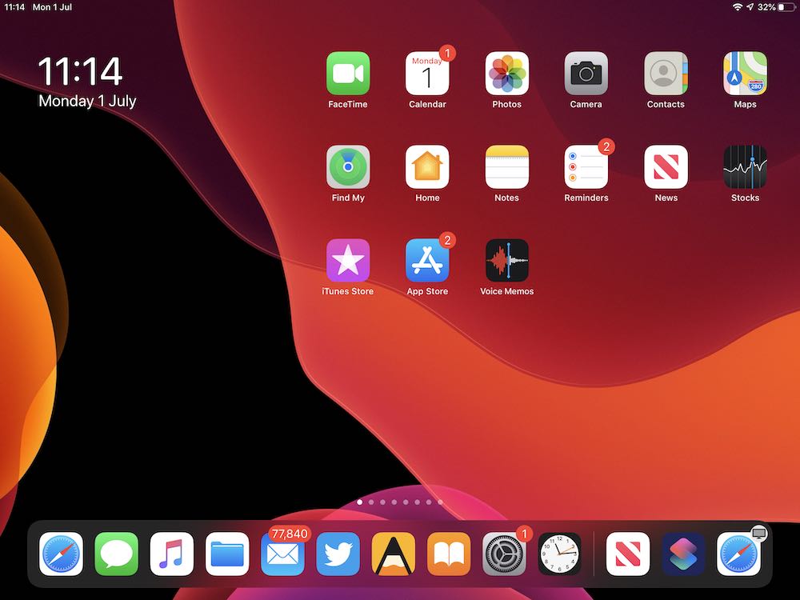This screenshot has width=800, height=600.
Task: Tap the first home screen page dot
Action: click(x=360, y=502)
